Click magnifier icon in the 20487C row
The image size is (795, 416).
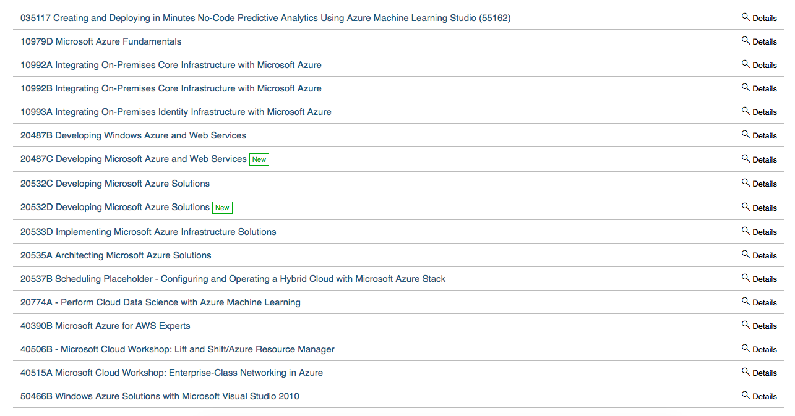tap(746, 159)
